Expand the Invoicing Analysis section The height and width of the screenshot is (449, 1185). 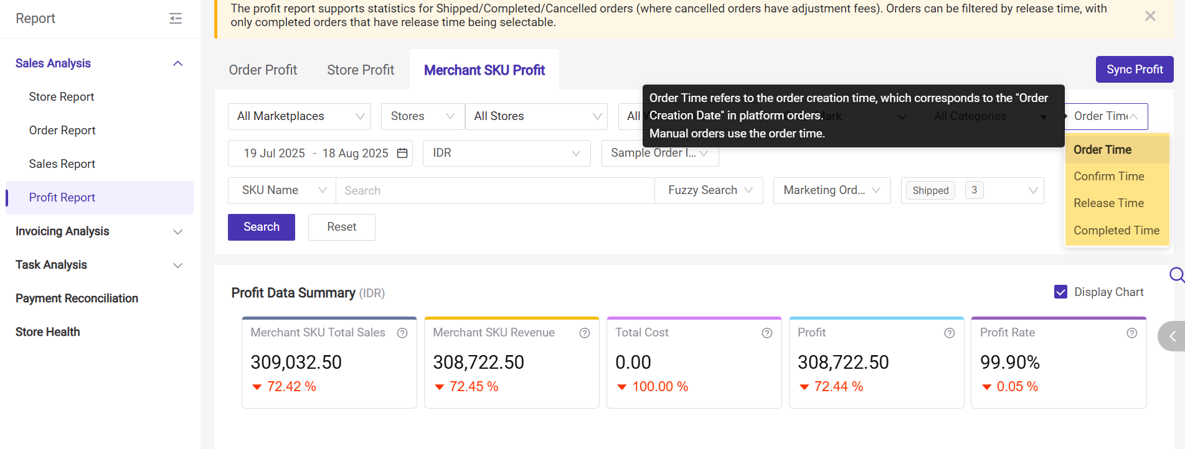click(177, 231)
